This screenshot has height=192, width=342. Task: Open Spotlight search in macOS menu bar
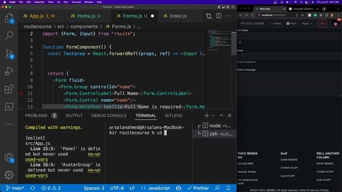(301, 2)
